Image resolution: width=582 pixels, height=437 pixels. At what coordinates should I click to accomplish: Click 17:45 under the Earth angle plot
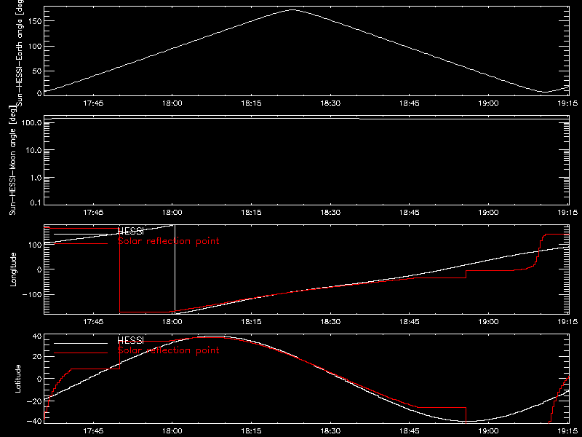point(93,103)
